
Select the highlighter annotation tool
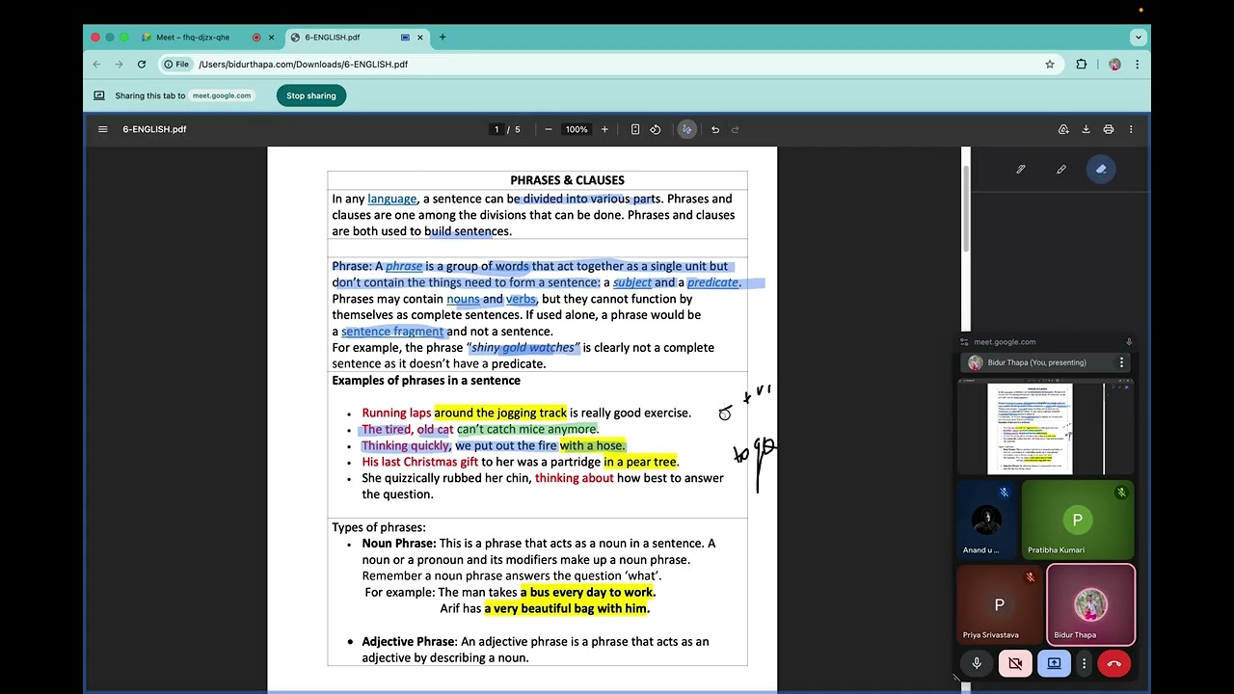[x=1061, y=170]
